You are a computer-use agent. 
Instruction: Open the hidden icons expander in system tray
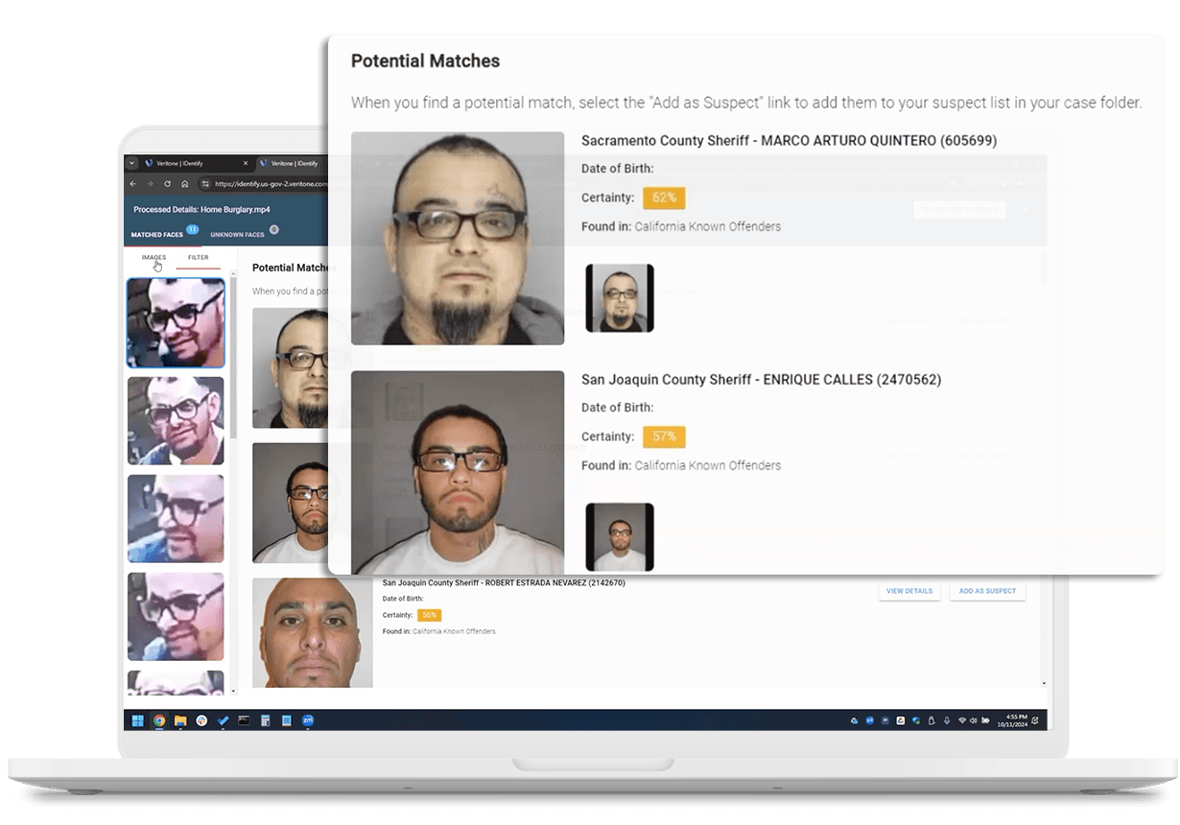coord(854,719)
